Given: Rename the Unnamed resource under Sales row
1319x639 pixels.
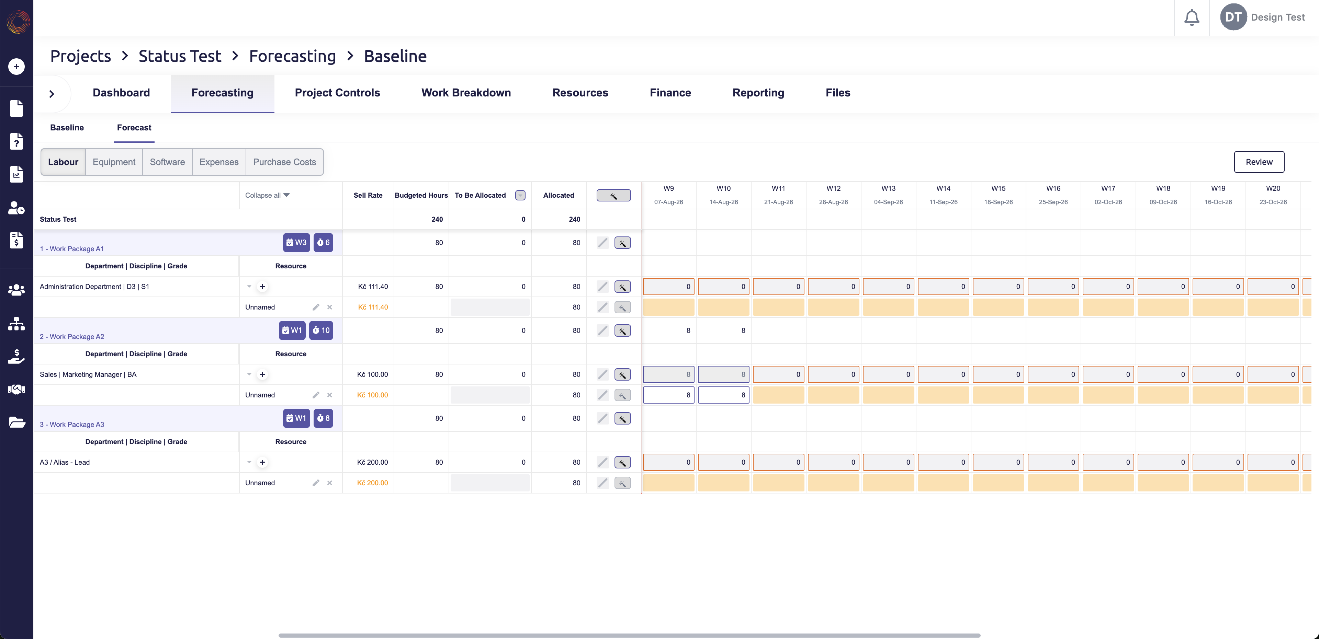Looking at the screenshot, I should coord(316,395).
